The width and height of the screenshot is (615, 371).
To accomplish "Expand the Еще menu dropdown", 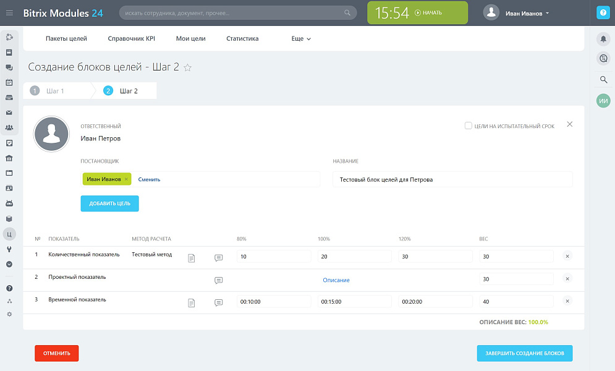I will [x=301, y=38].
